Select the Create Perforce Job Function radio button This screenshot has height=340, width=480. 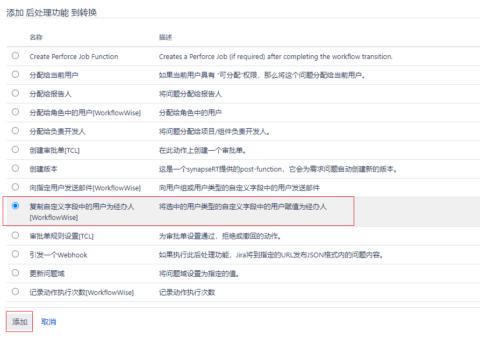click(x=15, y=56)
